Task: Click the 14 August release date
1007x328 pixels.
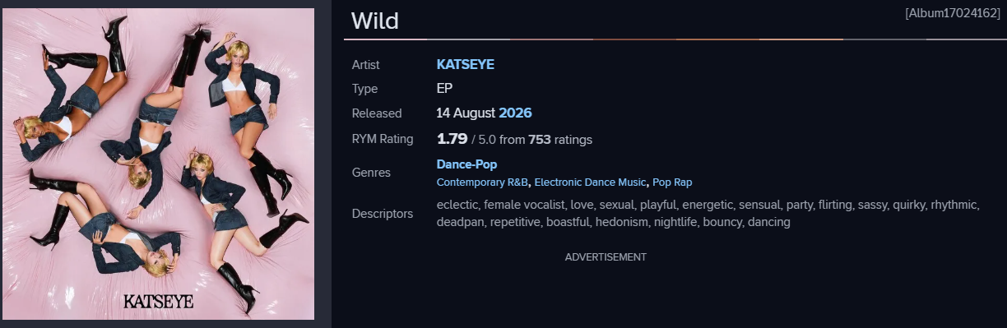Action: [466, 113]
